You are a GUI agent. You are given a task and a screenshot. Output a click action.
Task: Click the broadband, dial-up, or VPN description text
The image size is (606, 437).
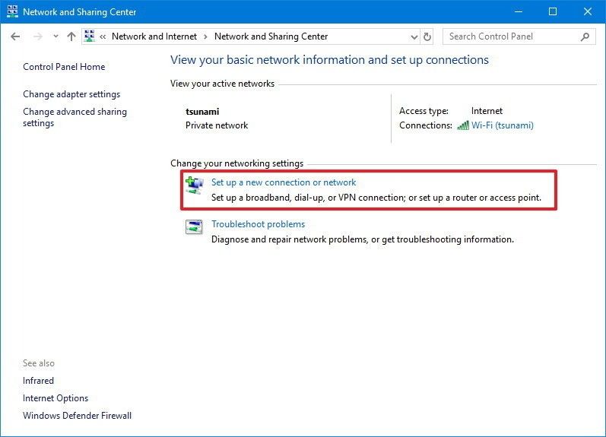tap(376, 198)
